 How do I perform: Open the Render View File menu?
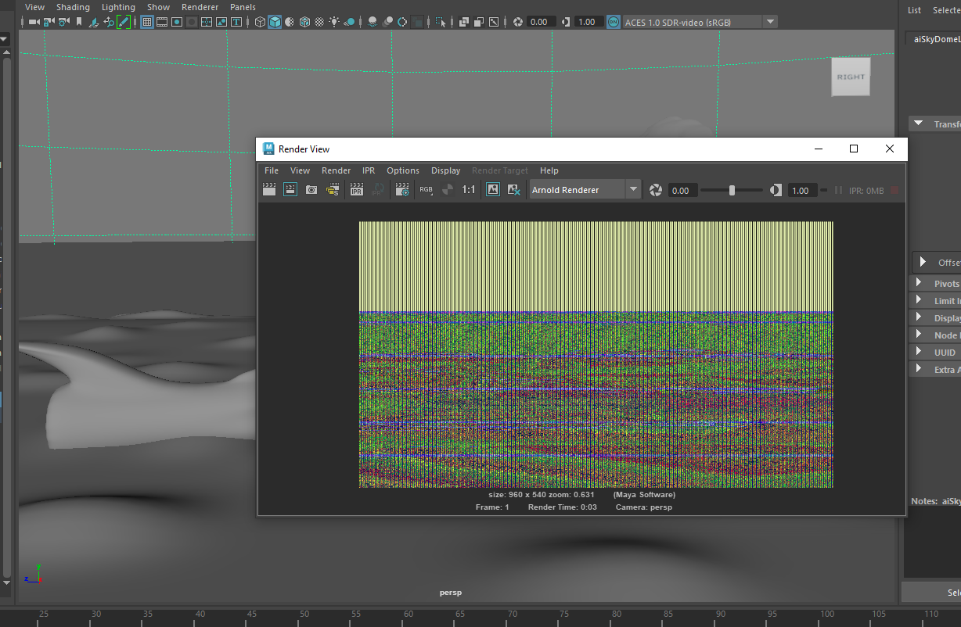point(272,170)
